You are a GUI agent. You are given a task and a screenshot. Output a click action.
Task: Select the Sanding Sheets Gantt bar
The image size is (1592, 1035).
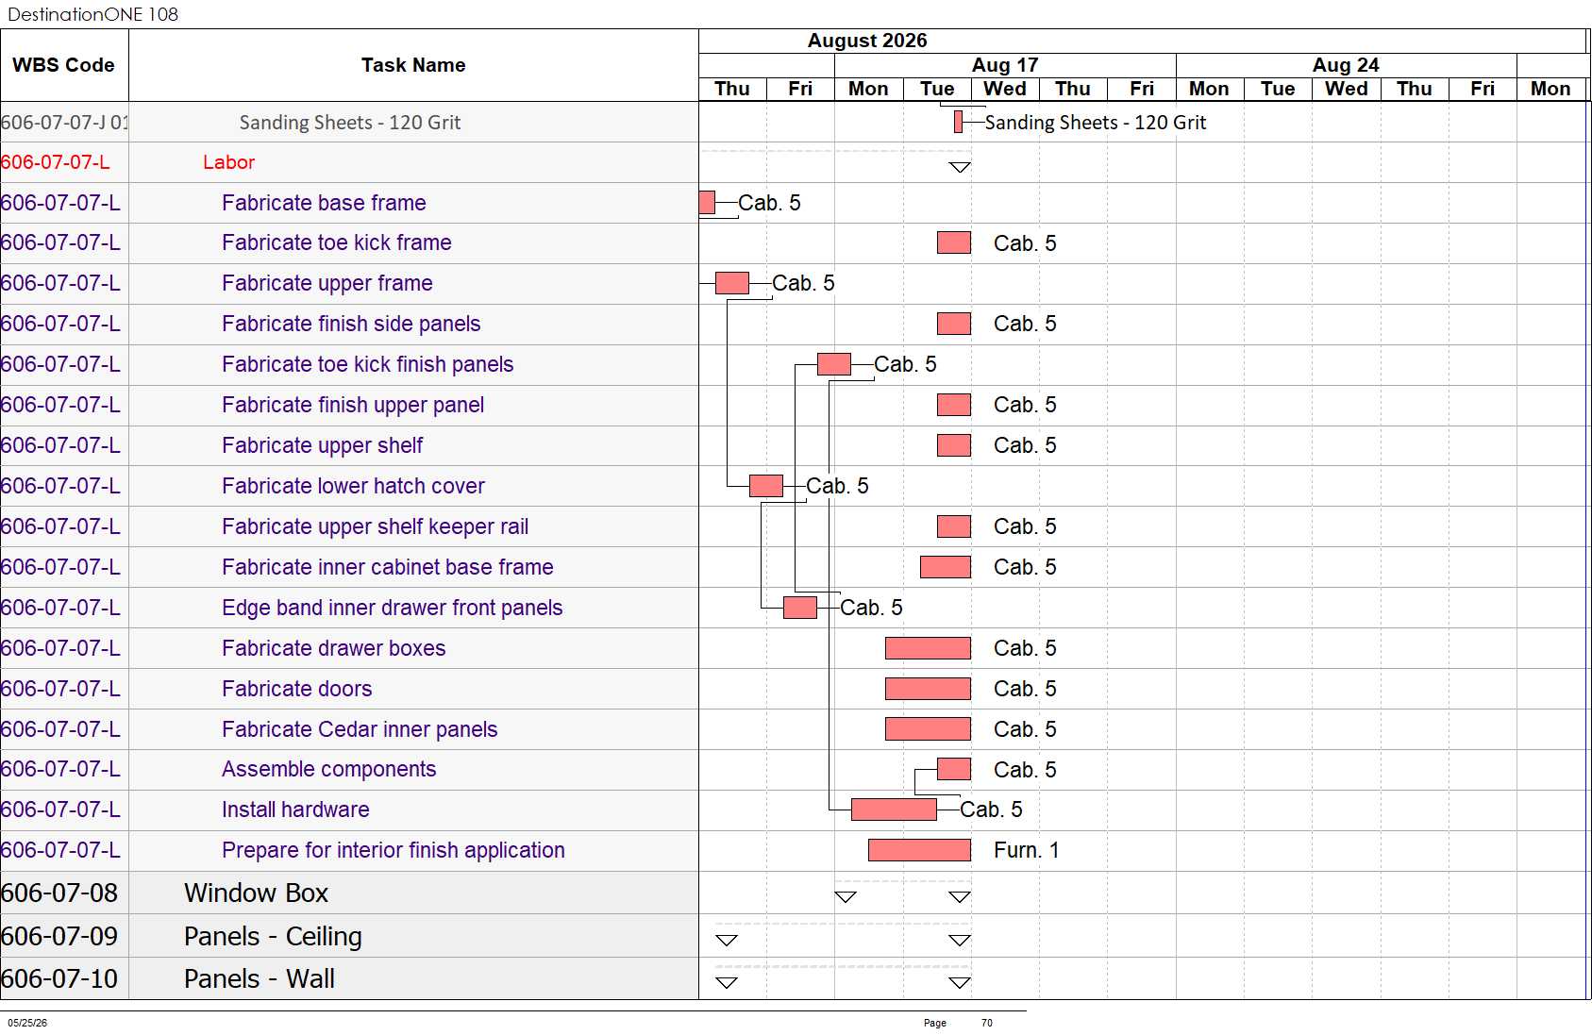[x=959, y=122]
